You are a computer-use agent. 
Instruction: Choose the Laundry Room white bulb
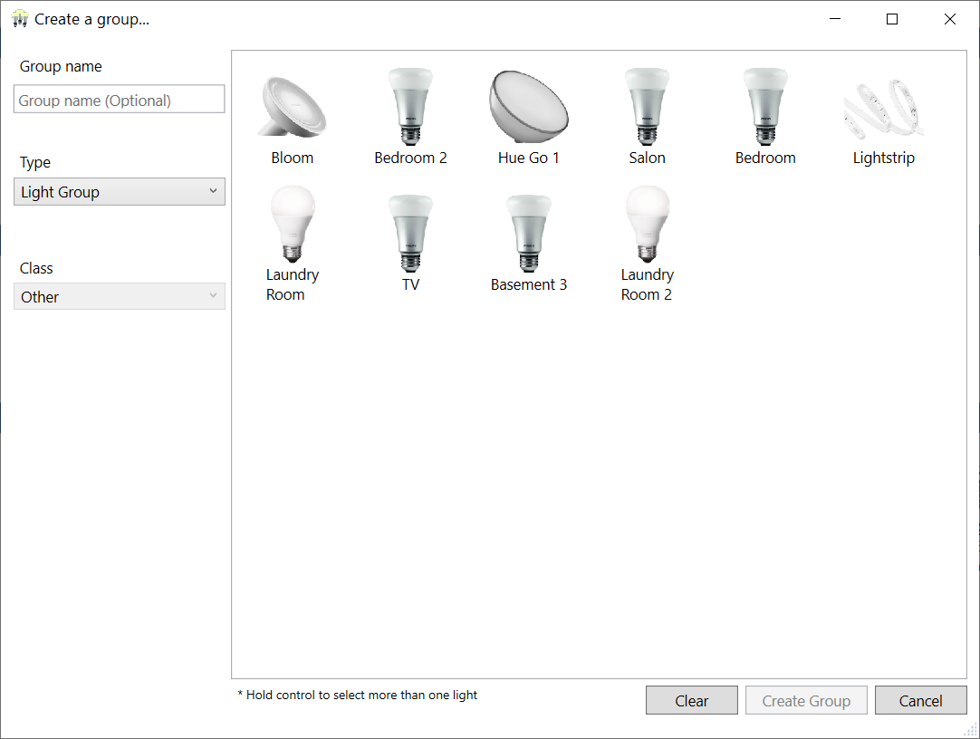pyautogui.click(x=292, y=224)
